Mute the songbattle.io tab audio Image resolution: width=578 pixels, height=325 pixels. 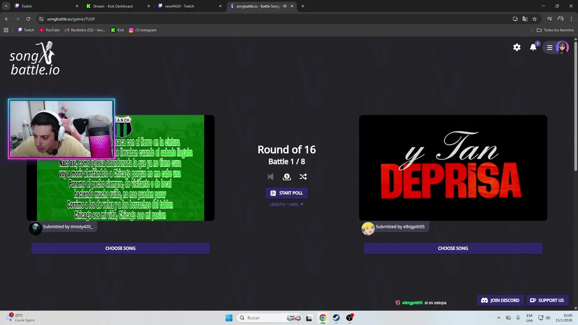pos(284,6)
